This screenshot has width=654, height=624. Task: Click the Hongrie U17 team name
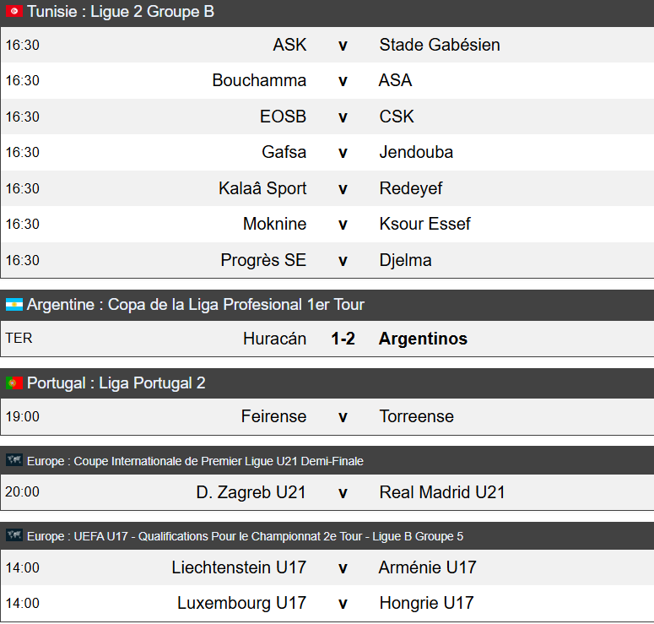coord(426,603)
